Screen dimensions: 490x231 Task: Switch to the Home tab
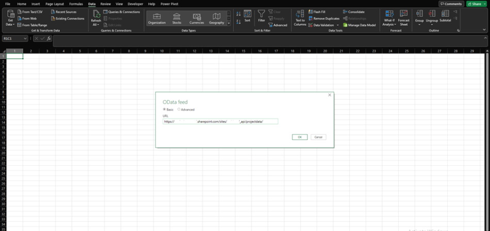[22, 4]
